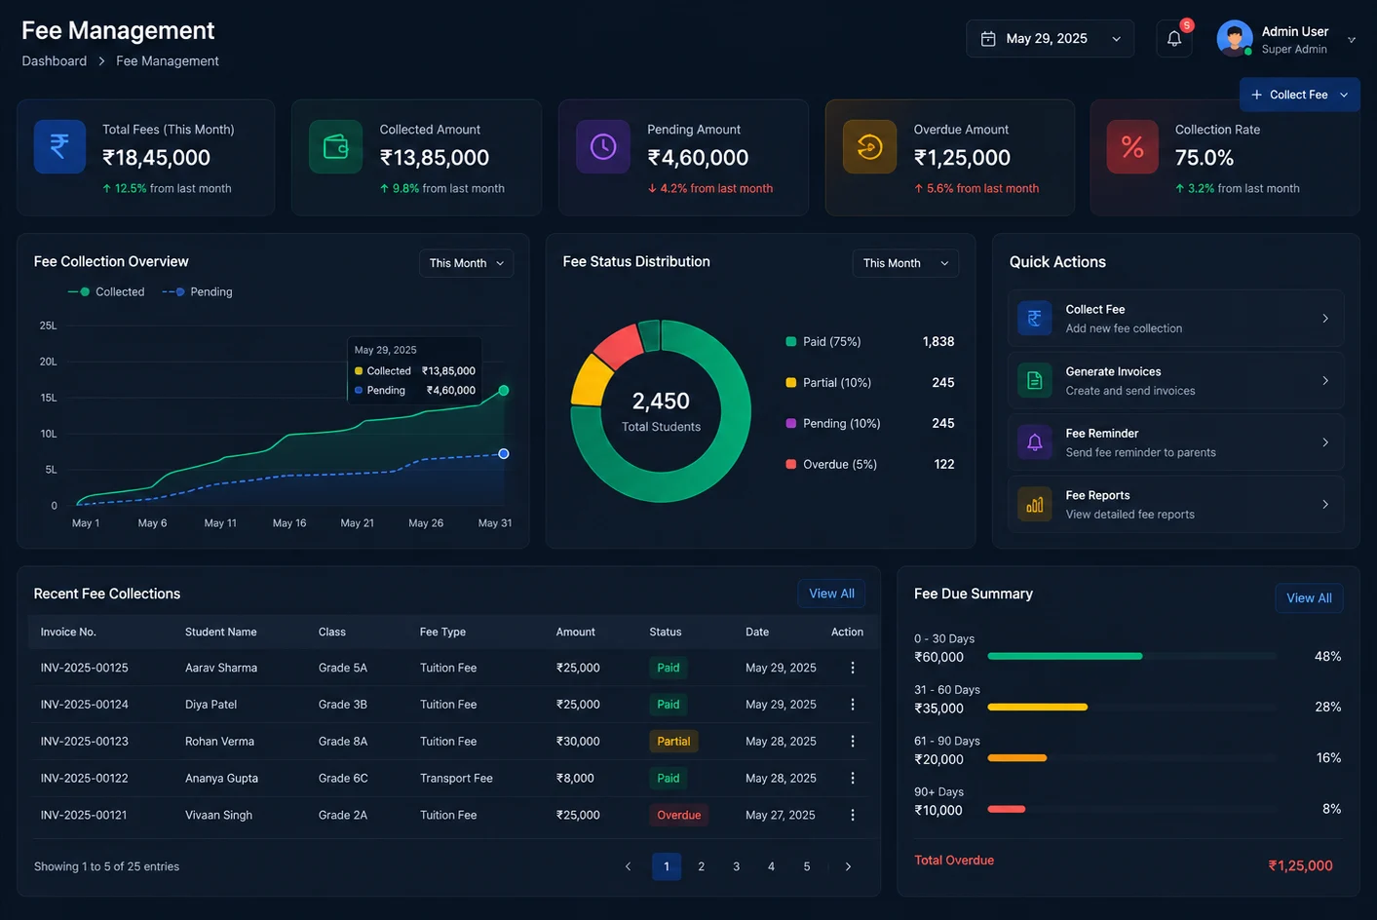The image size is (1377, 920).
Task: Click the 61 - 90 Days orange progress bar
Action: pyautogui.click(x=1017, y=758)
